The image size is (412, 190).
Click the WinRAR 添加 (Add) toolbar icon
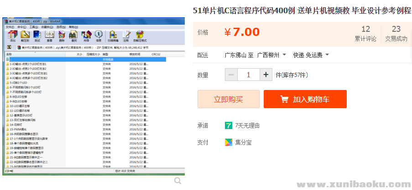[13, 35]
